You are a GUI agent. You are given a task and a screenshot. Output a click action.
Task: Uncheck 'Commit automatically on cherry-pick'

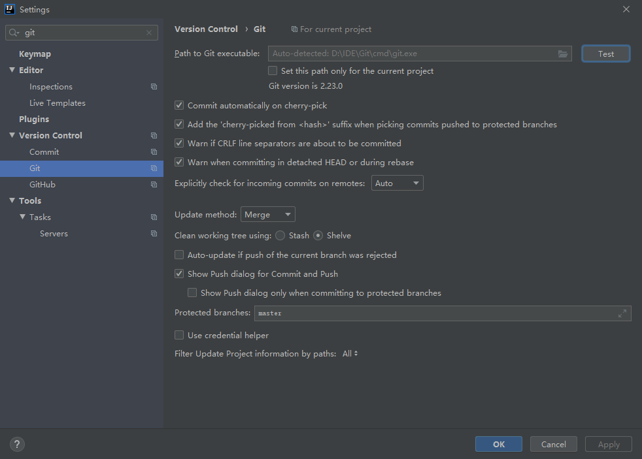pos(179,106)
